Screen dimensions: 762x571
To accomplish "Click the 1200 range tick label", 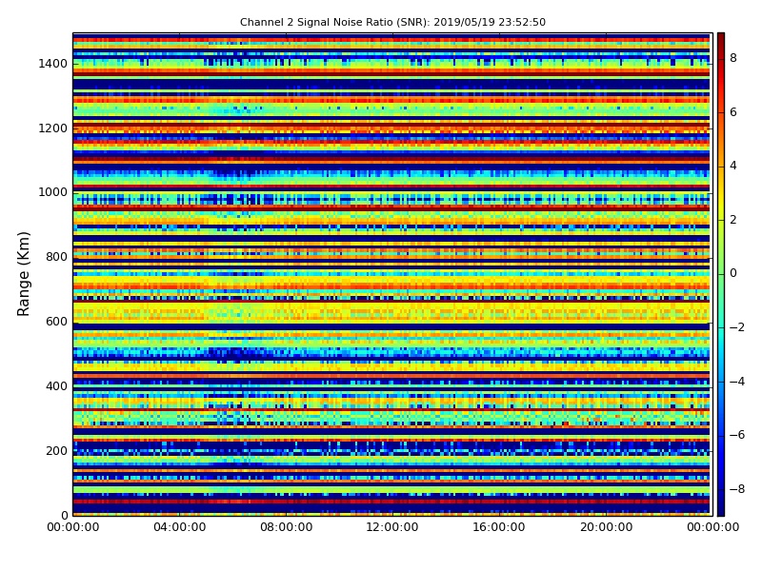I will click(x=53, y=128).
